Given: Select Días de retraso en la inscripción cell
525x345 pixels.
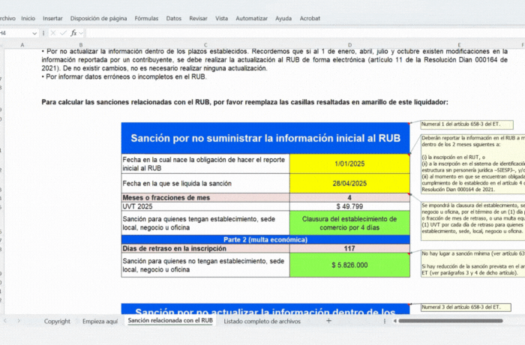Looking at the screenshot, I should pyautogui.click(x=205, y=248).
